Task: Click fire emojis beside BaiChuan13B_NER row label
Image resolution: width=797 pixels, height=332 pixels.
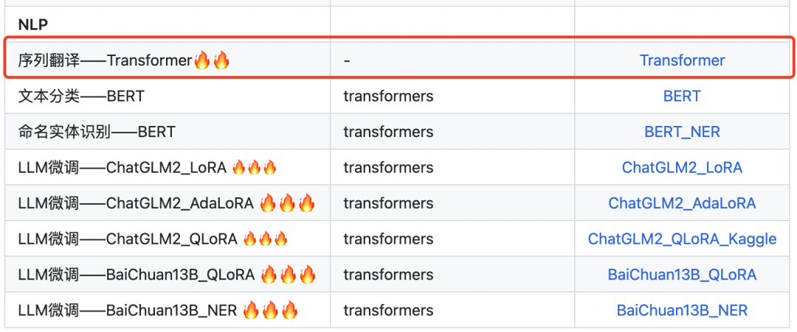Action: tap(270, 311)
